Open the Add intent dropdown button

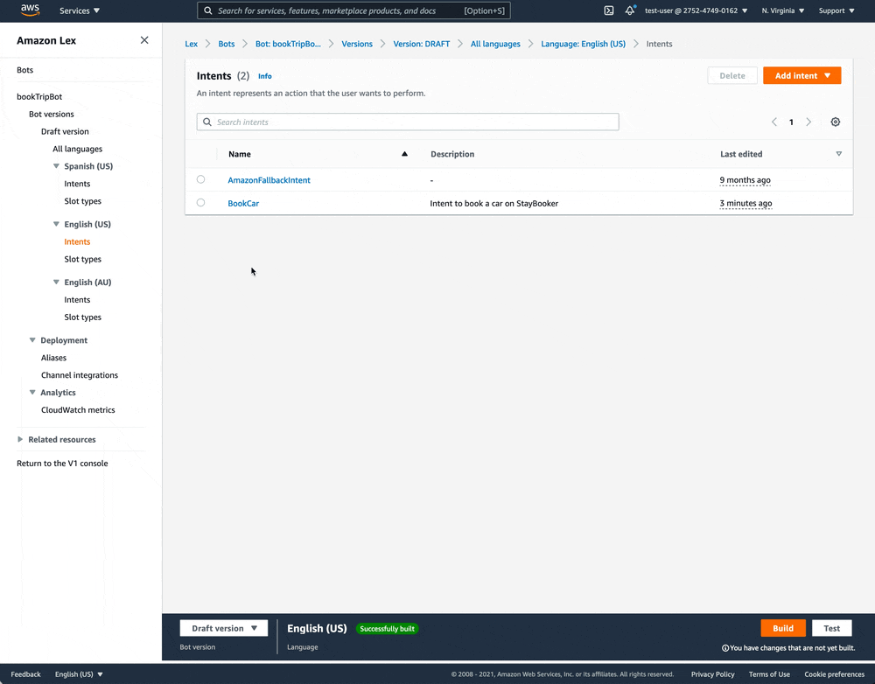point(801,76)
